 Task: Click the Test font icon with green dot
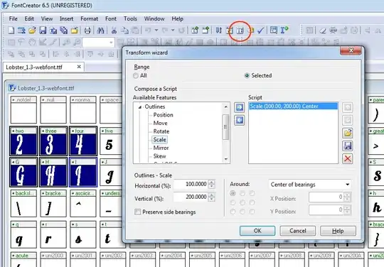(284, 31)
